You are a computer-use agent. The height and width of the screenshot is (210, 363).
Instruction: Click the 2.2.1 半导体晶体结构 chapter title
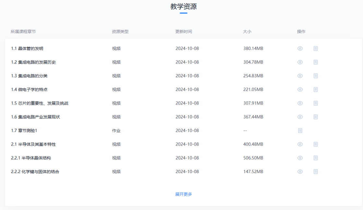[x=31, y=158]
